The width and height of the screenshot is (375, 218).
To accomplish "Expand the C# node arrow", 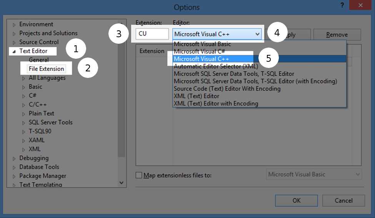I will click(x=23, y=96).
